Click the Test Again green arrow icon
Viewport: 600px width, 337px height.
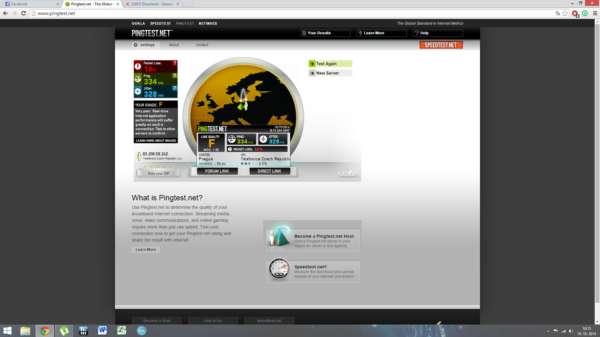coord(312,64)
